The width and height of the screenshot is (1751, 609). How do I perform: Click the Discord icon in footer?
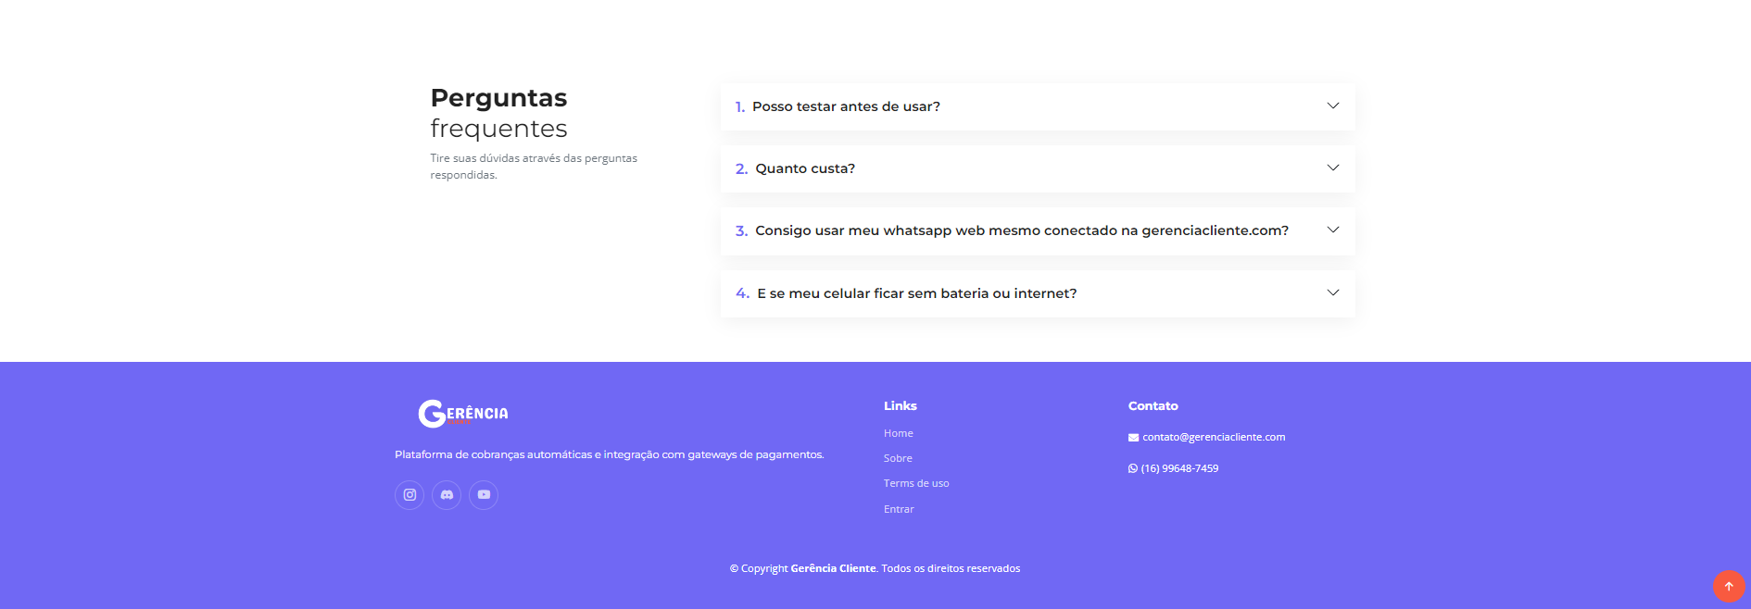[447, 495]
